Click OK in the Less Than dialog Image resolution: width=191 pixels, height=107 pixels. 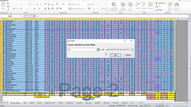click(115, 55)
